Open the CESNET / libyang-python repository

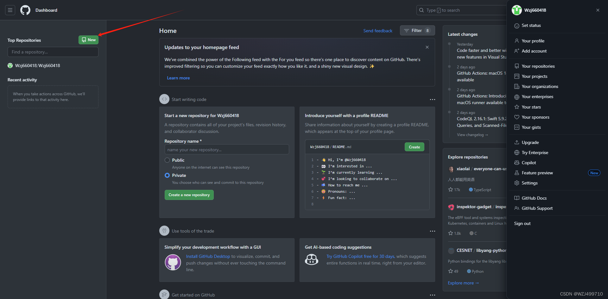click(481, 250)
